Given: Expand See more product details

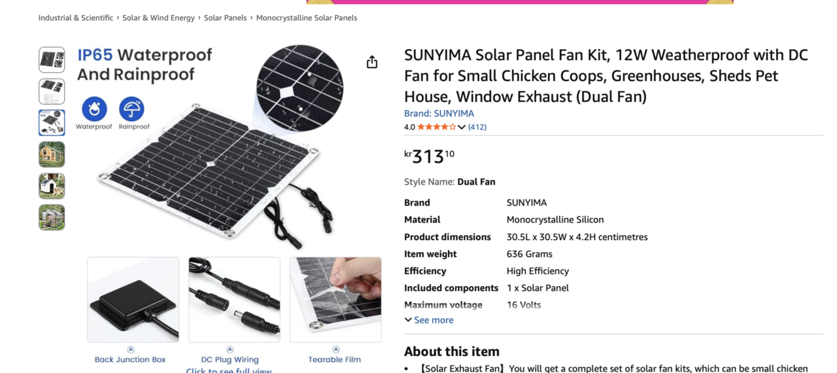Looking at the screenshot, I should coord(433,320).
